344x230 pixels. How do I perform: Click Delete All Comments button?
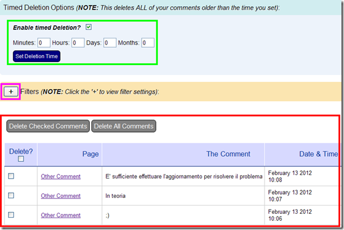124,126
